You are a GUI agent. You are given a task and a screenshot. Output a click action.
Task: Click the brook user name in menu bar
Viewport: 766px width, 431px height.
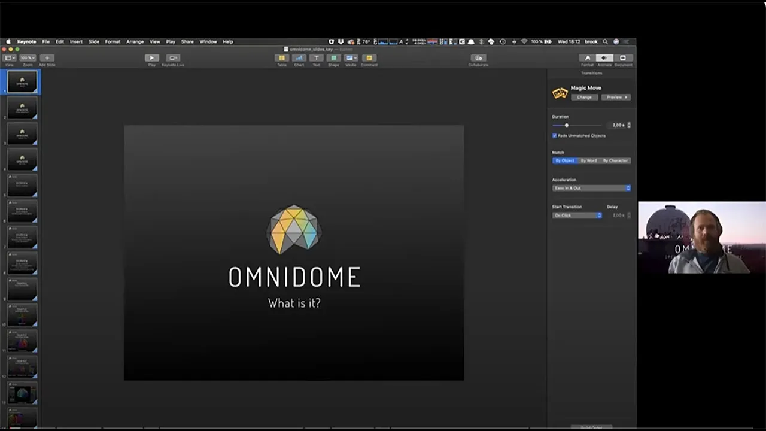tap(591, 42)
